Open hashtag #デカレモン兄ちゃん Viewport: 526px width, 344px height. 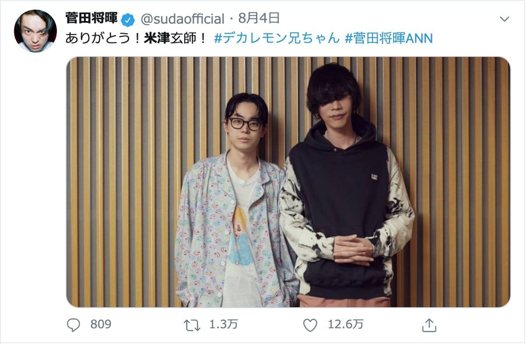(277, 39)
